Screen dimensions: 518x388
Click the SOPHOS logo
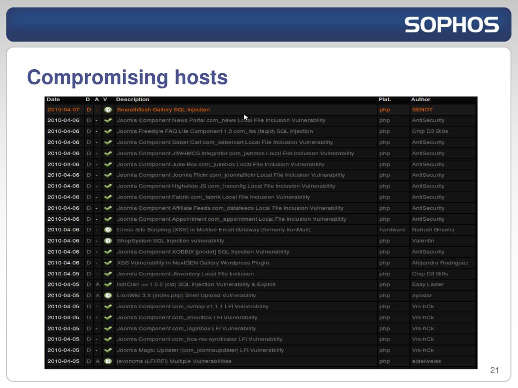tap(452, 25)
